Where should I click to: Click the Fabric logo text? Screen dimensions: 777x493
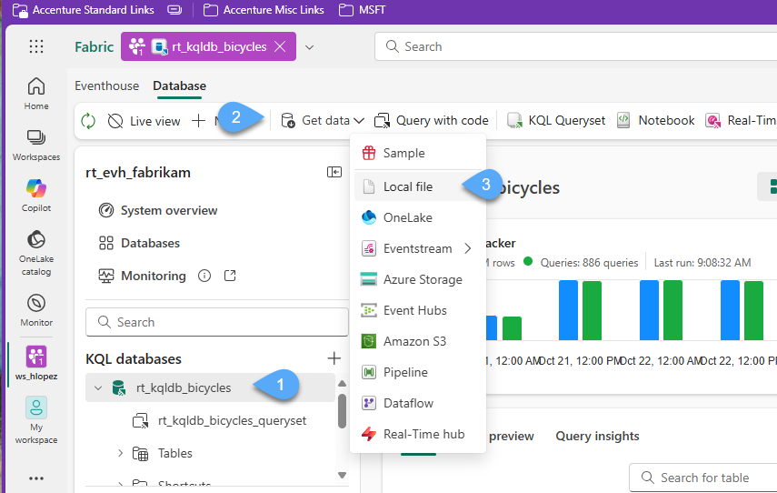coord(95,46)
